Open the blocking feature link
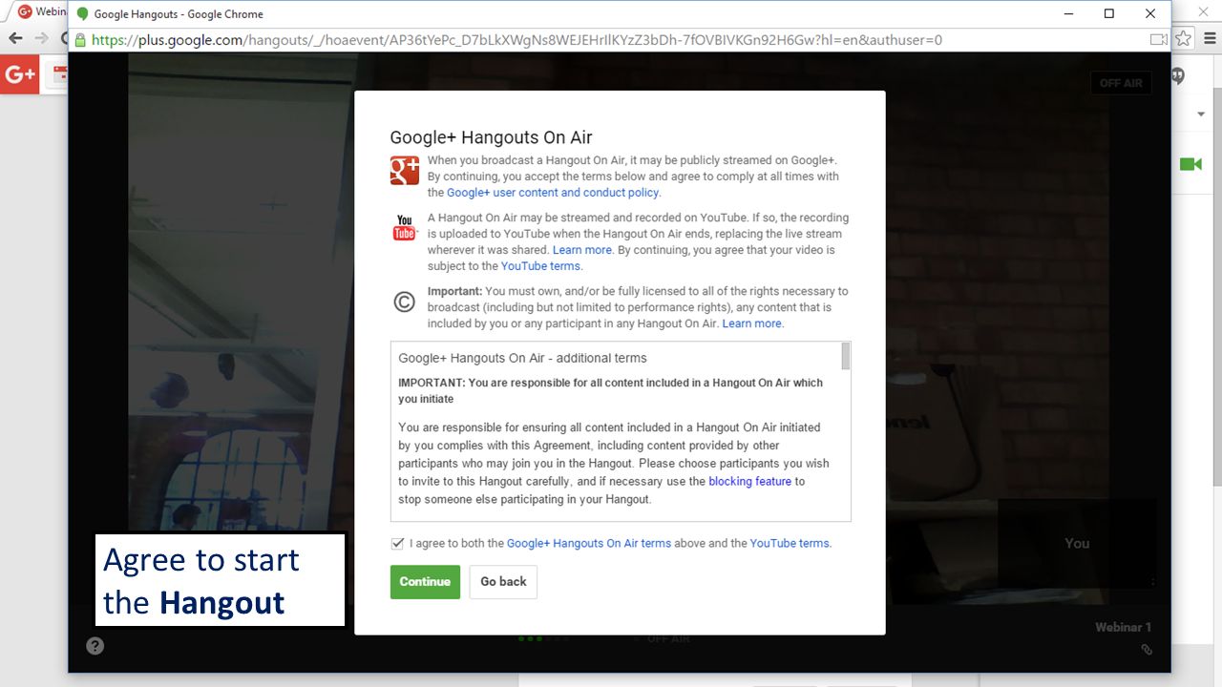Image resolution: width=1222 pixels, height=687 pixels. click(749, 481)
